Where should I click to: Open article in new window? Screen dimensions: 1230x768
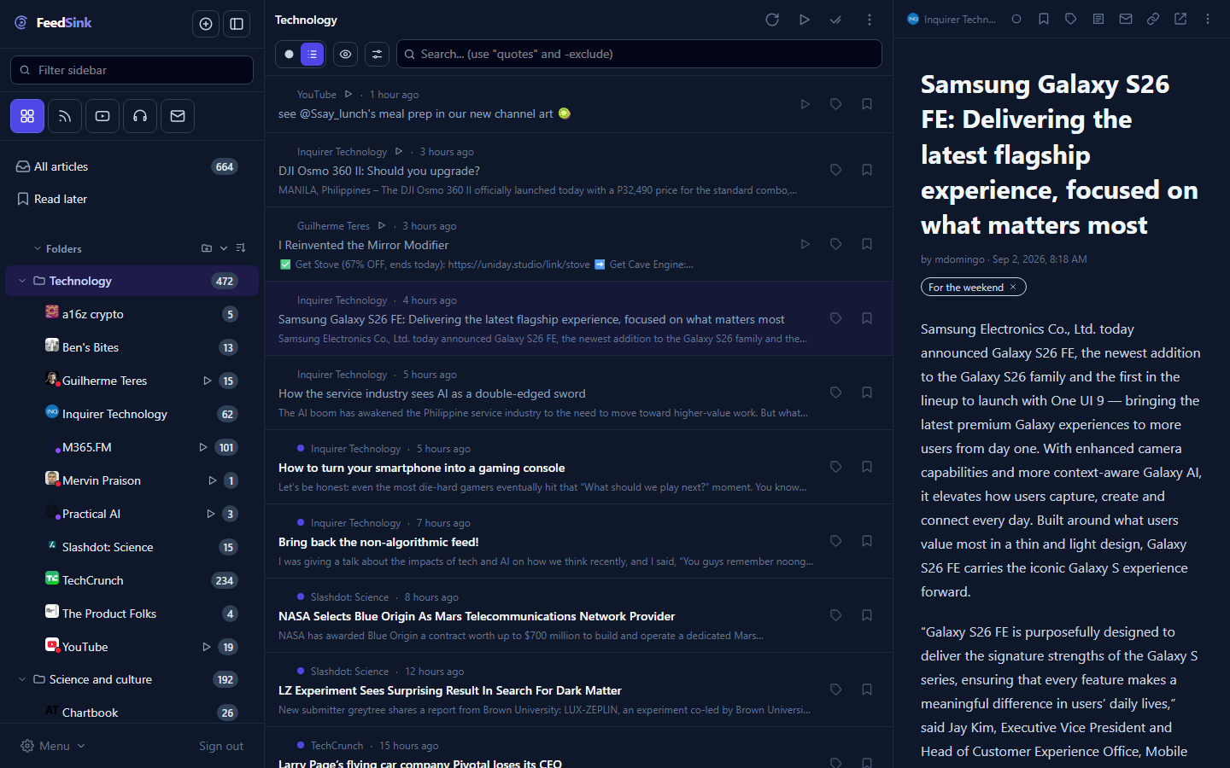click(x=1180, y=19)
